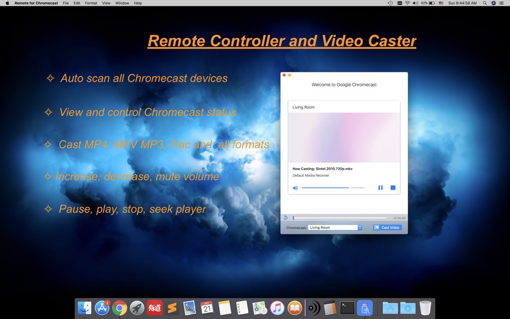Click the Living Room card preview thumbnail
510x319 pixels.
click(x=344, y=137)
